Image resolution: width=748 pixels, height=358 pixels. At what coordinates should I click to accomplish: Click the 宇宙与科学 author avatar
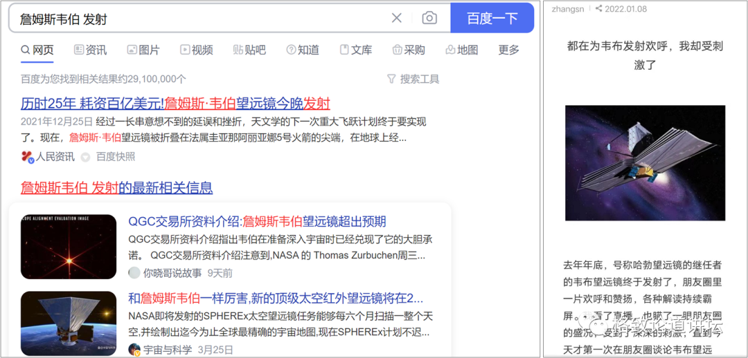pos(134,350)
